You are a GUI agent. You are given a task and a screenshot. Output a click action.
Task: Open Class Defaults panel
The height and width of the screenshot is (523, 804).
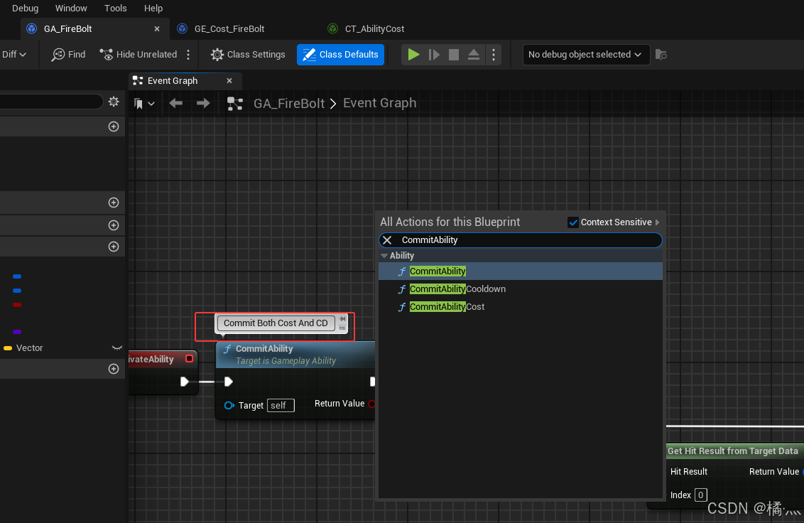point(340,55)
